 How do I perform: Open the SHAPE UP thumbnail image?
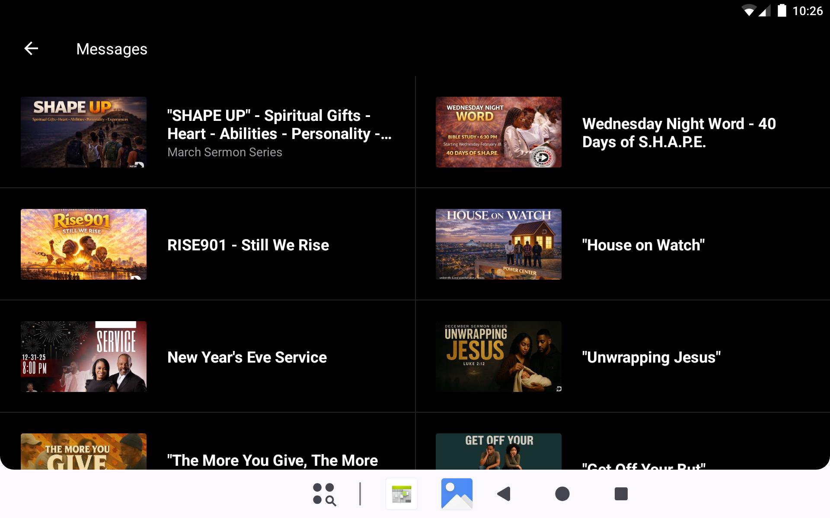point(83,132)
